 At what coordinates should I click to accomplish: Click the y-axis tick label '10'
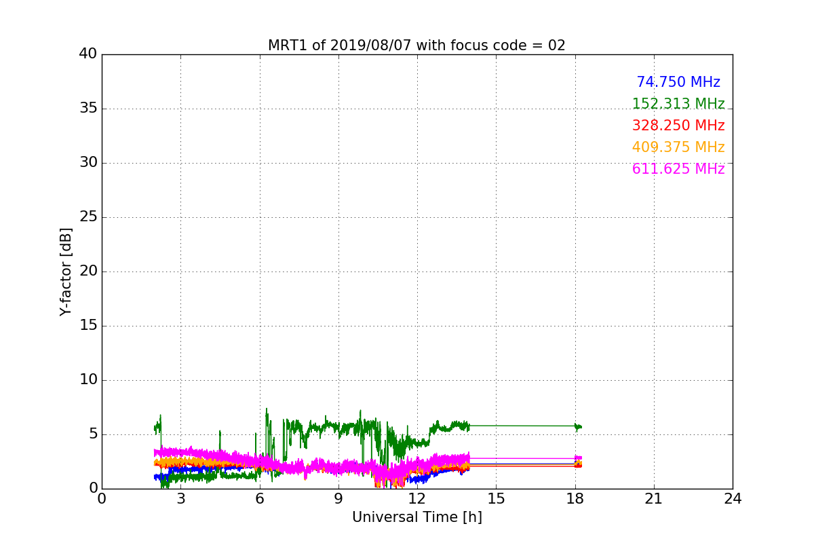tap(88, 380)
